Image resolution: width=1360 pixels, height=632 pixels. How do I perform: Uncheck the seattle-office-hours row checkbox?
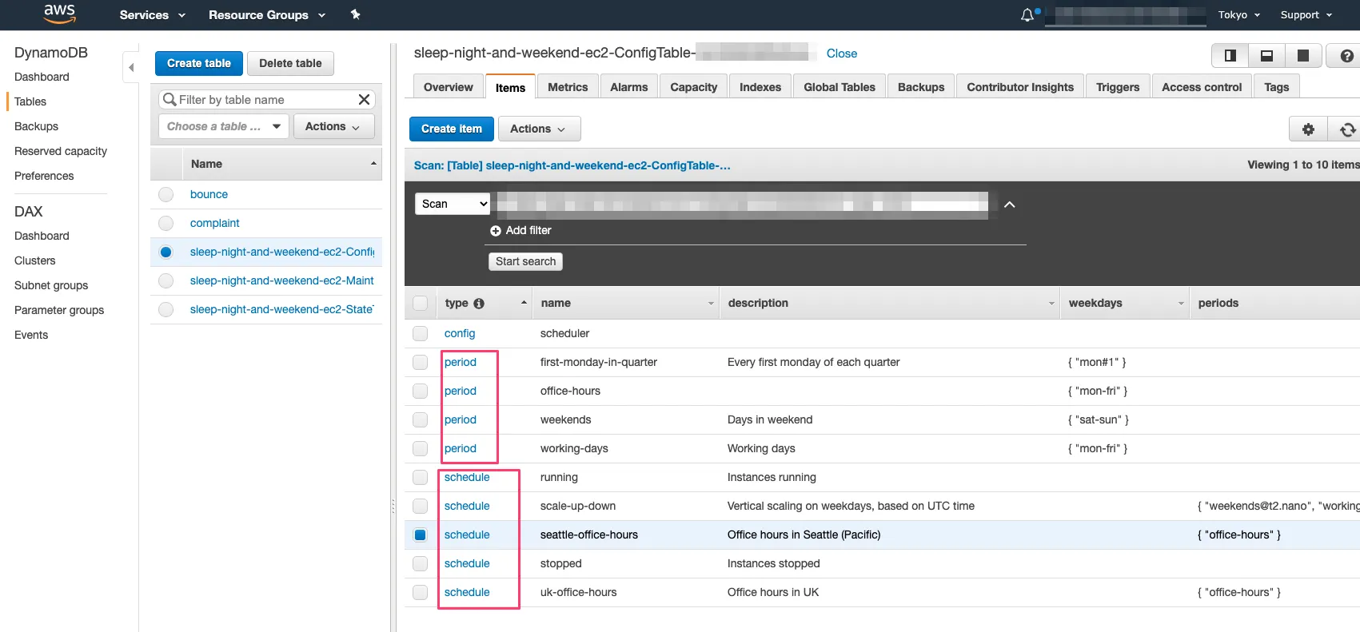[420, 535]
